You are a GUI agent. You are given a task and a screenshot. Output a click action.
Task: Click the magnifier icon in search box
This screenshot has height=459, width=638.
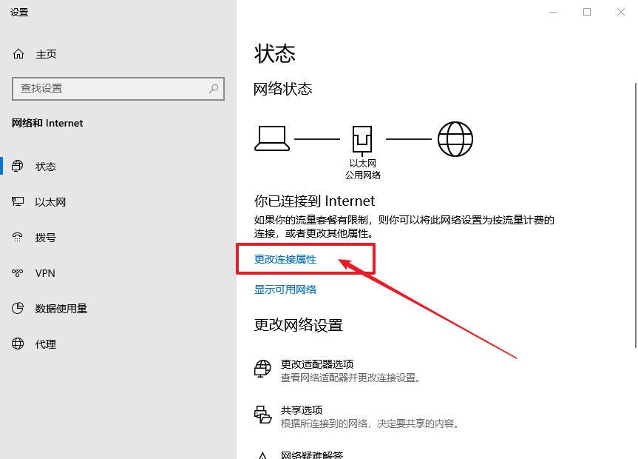click(214, 89)
